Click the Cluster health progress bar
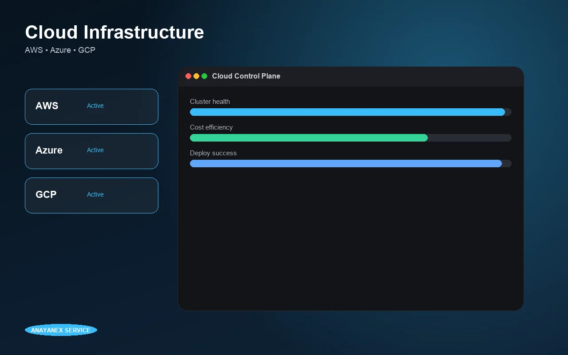This screenshot has width=568, height=355. tap(351, 112)
